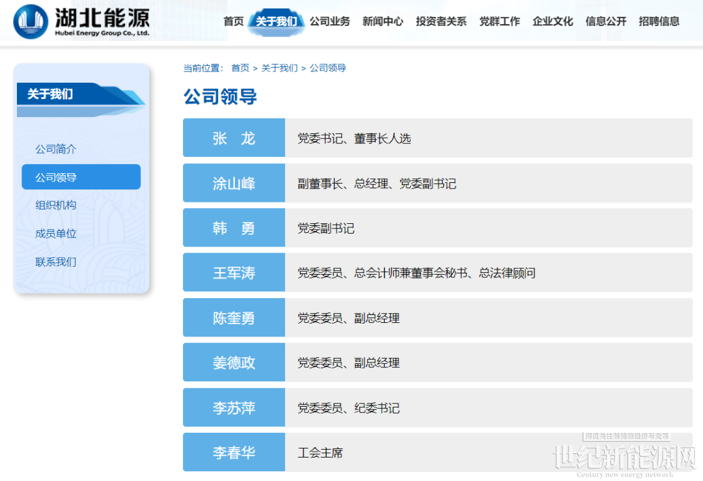The height and width of the screenshot is (481, 703).
Task: Select the 关于我们 top navigation tab
Action: pyautogui.click(x=276, y=21)
